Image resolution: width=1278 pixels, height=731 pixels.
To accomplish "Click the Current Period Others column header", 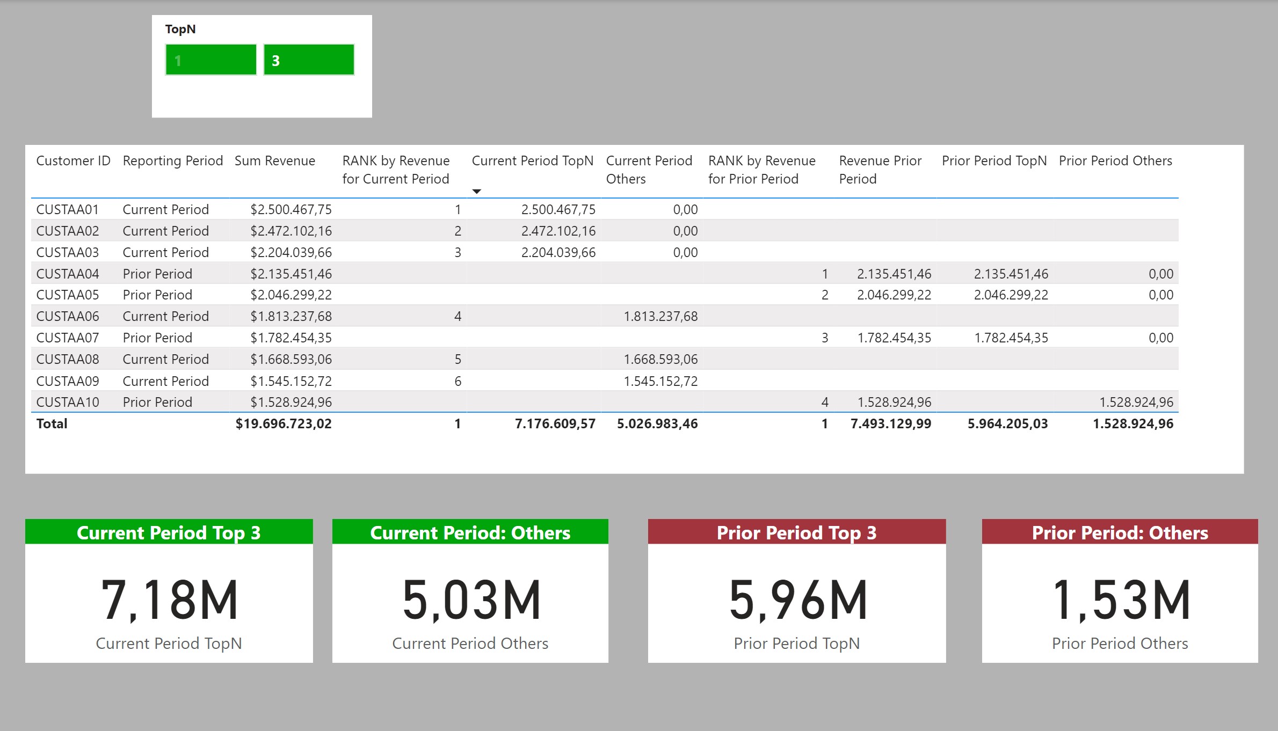I will click(x=649, y=170).
